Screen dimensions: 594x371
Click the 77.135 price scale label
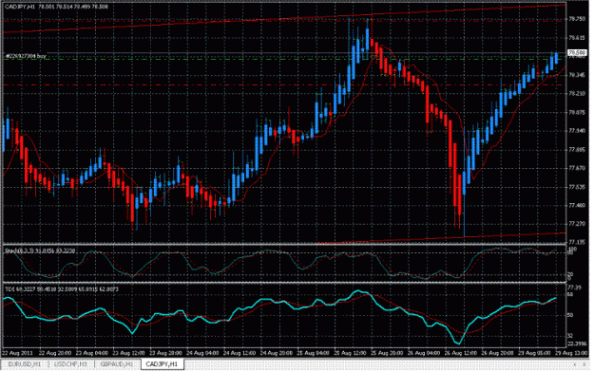point(577,242)
